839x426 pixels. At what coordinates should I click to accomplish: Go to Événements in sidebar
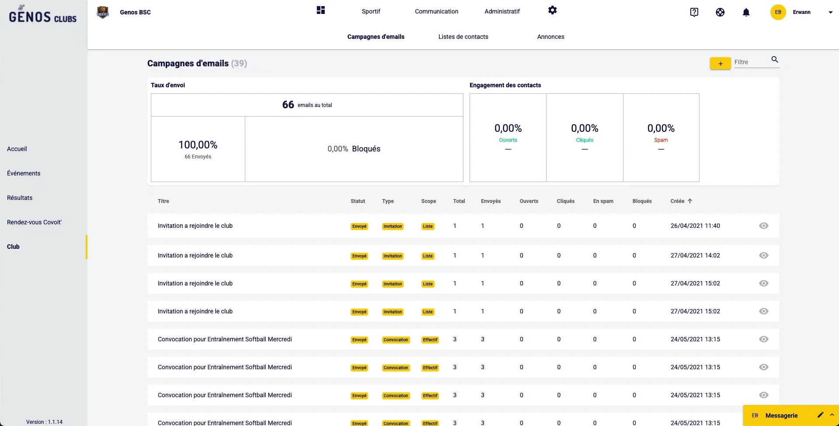point(24,173)
